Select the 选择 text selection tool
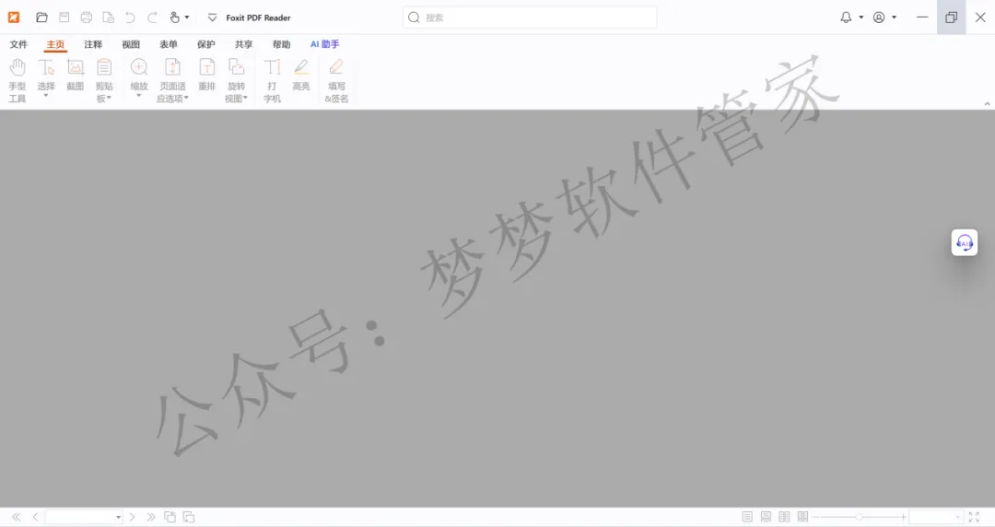This screenshot has width=995, height=527. [46, 77]
